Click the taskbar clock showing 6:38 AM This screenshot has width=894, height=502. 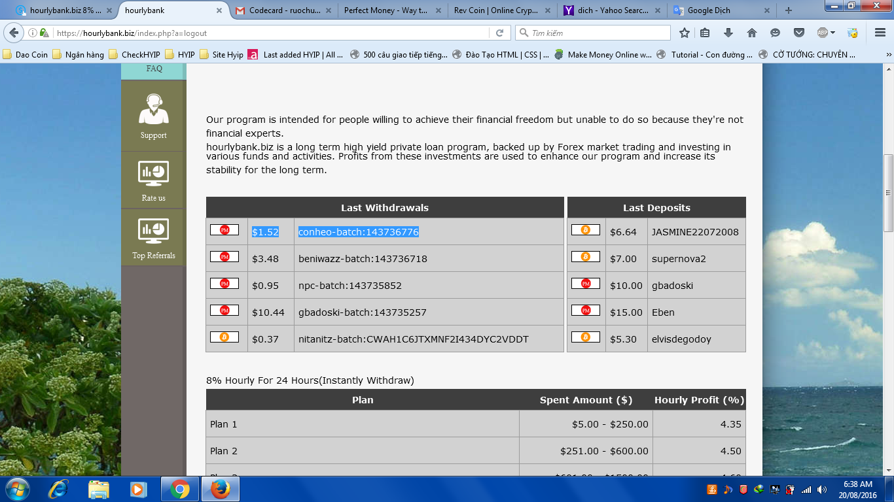point(859,490)
